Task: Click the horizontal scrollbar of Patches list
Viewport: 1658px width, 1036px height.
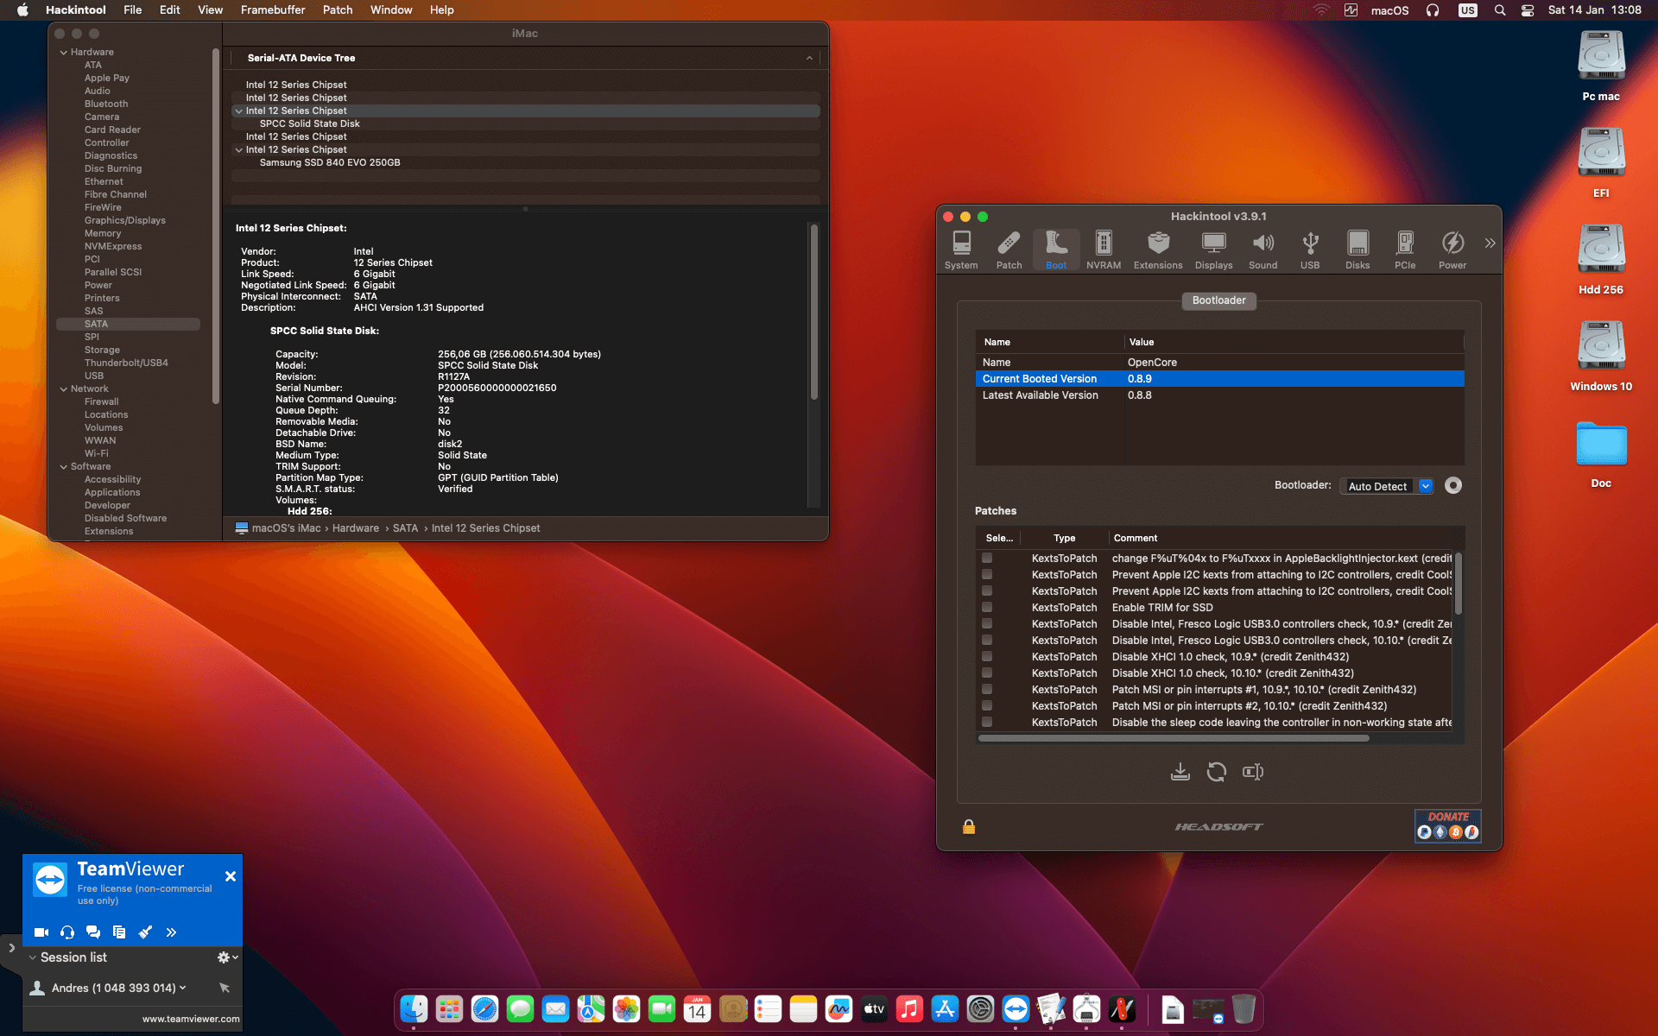Action: tap(1174, 738)
